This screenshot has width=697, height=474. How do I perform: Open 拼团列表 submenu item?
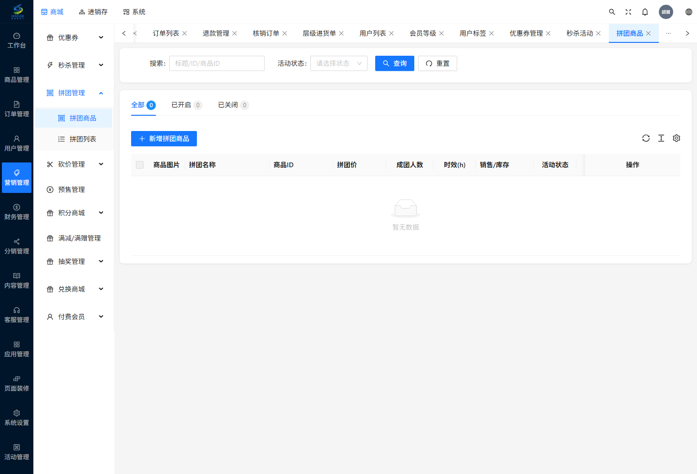(x=74, y=139)
